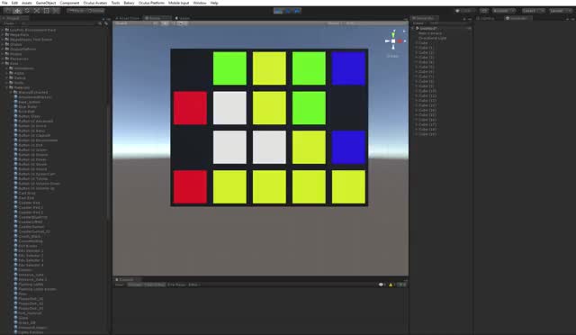Expand the Oculus folder
Viewport: 576px width, 335px height.
(x=3, y=44)
